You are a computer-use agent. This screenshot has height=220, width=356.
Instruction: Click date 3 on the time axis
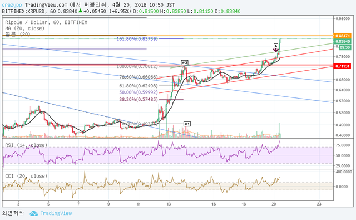18,204
